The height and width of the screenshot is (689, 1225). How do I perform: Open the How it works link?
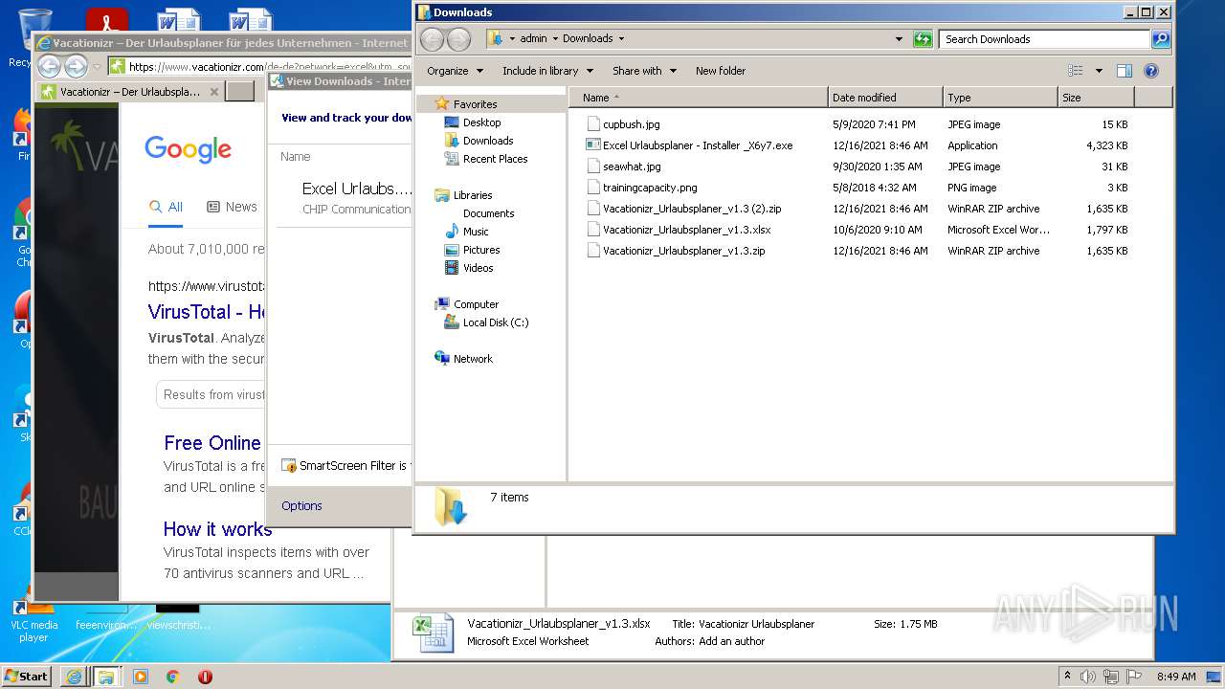[x=217, y=529]
